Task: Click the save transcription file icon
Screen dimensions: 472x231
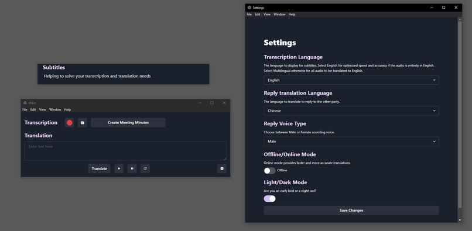Action: pos(83,123)
